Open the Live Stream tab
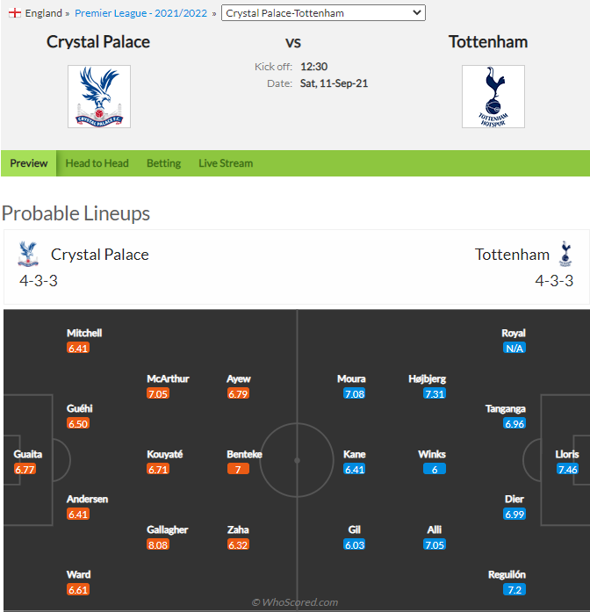Image resolution: width=590 pixels, height=612 pixels. click(226, 163)
